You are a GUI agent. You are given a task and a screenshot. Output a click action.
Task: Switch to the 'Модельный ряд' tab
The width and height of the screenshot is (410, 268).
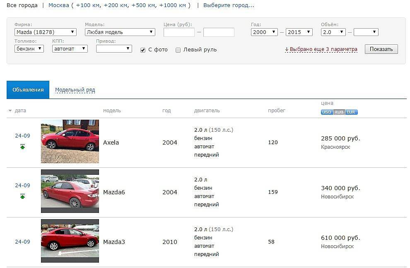75,90
